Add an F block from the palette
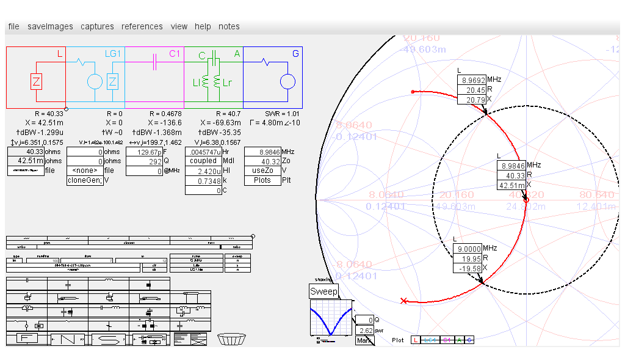This screenshot has height=352, width=625. [x=27, y=339]
